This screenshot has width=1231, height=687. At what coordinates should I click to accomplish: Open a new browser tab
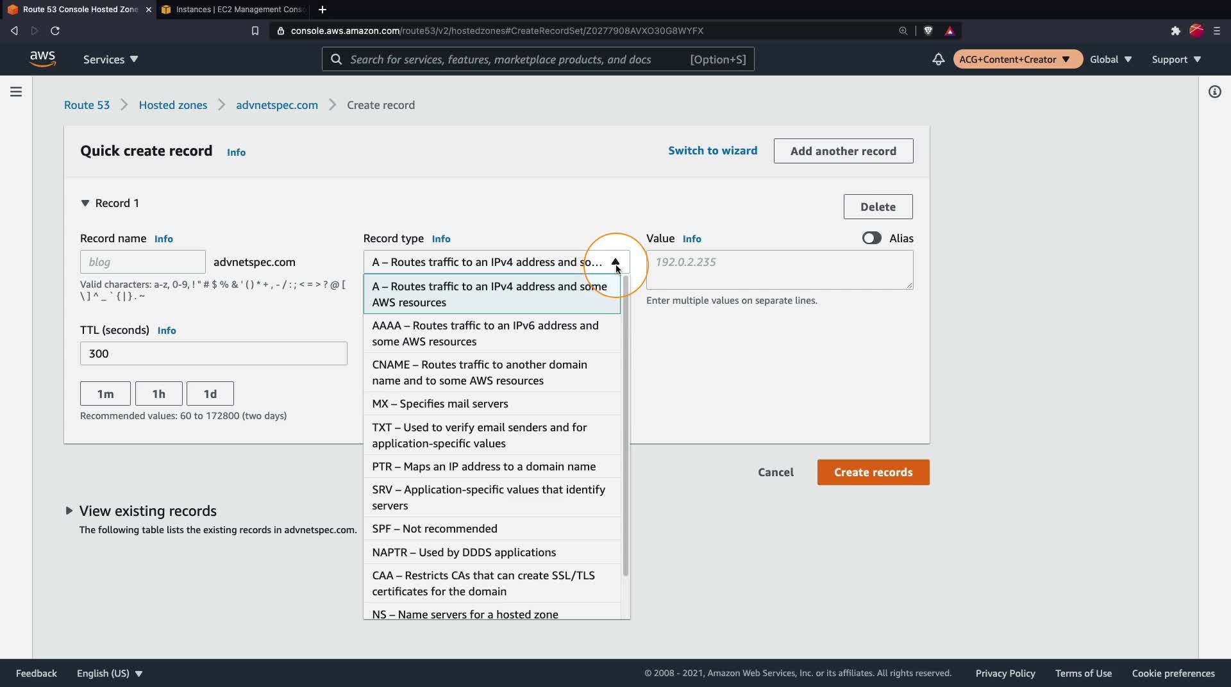(322, 10)
